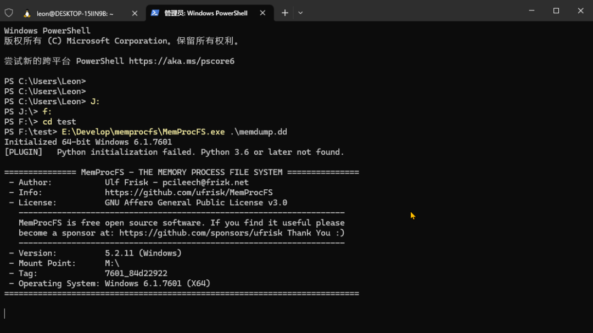Close the leon@DESKTOP-15IIN9B tab

[x=135, y=13]
